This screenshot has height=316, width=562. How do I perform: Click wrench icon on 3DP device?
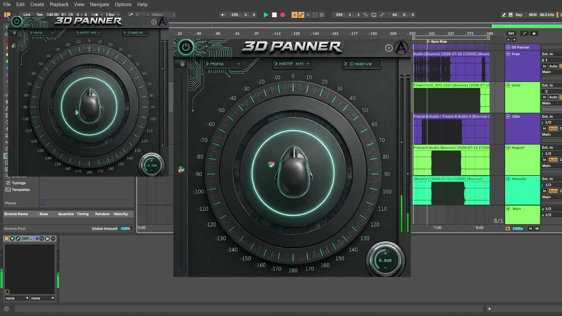(18, 238)
